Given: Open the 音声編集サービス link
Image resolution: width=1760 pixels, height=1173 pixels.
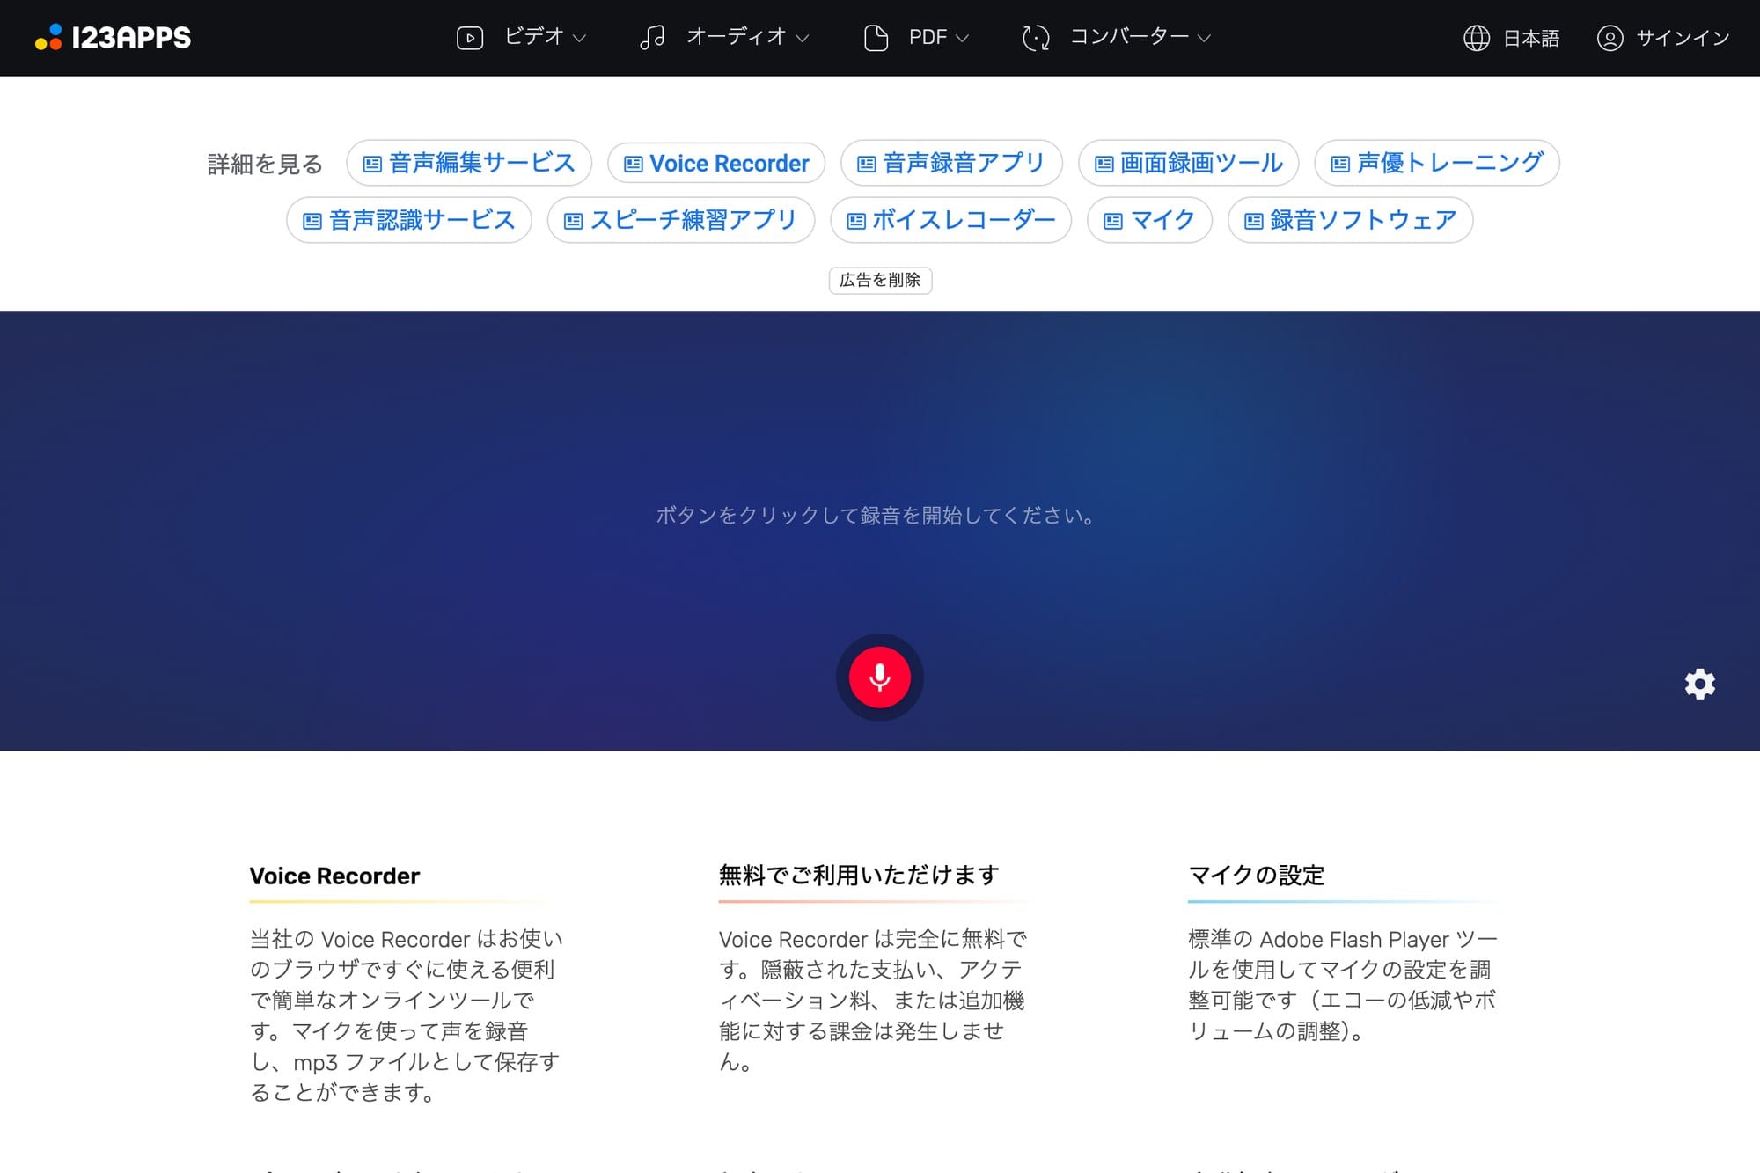Looking at the screenshot, I should pyautogui.click(x=469, y=163).
